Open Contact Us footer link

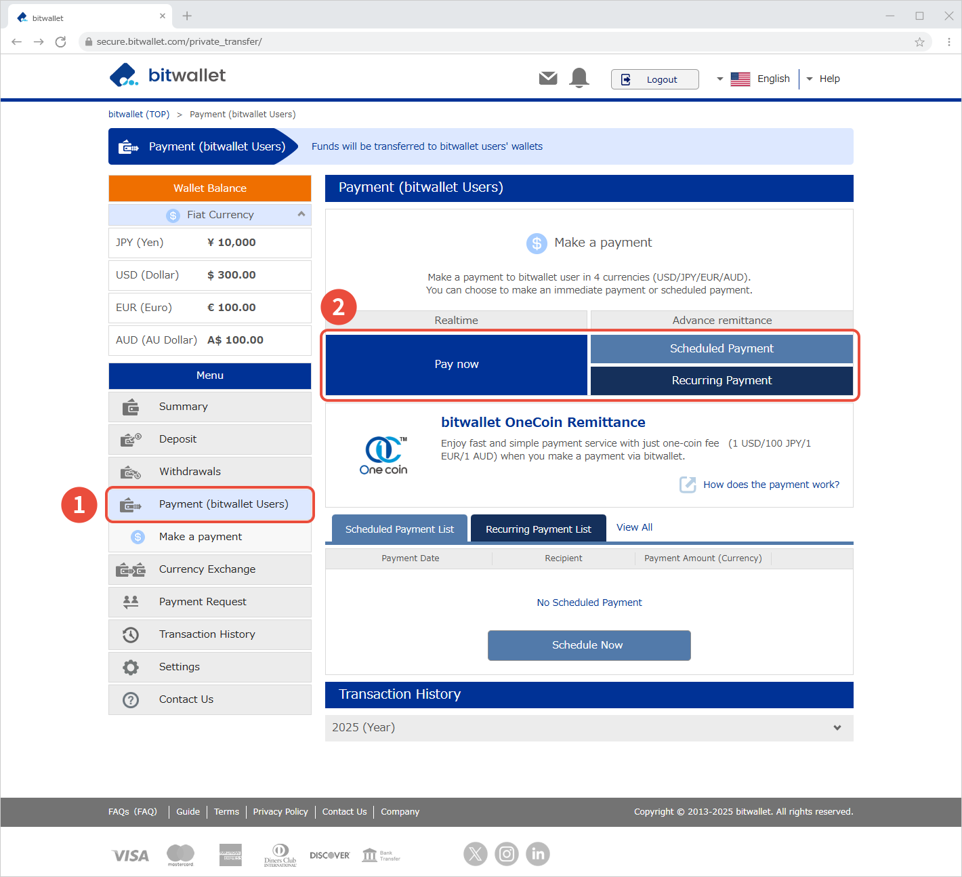click(x=345, y=811)
